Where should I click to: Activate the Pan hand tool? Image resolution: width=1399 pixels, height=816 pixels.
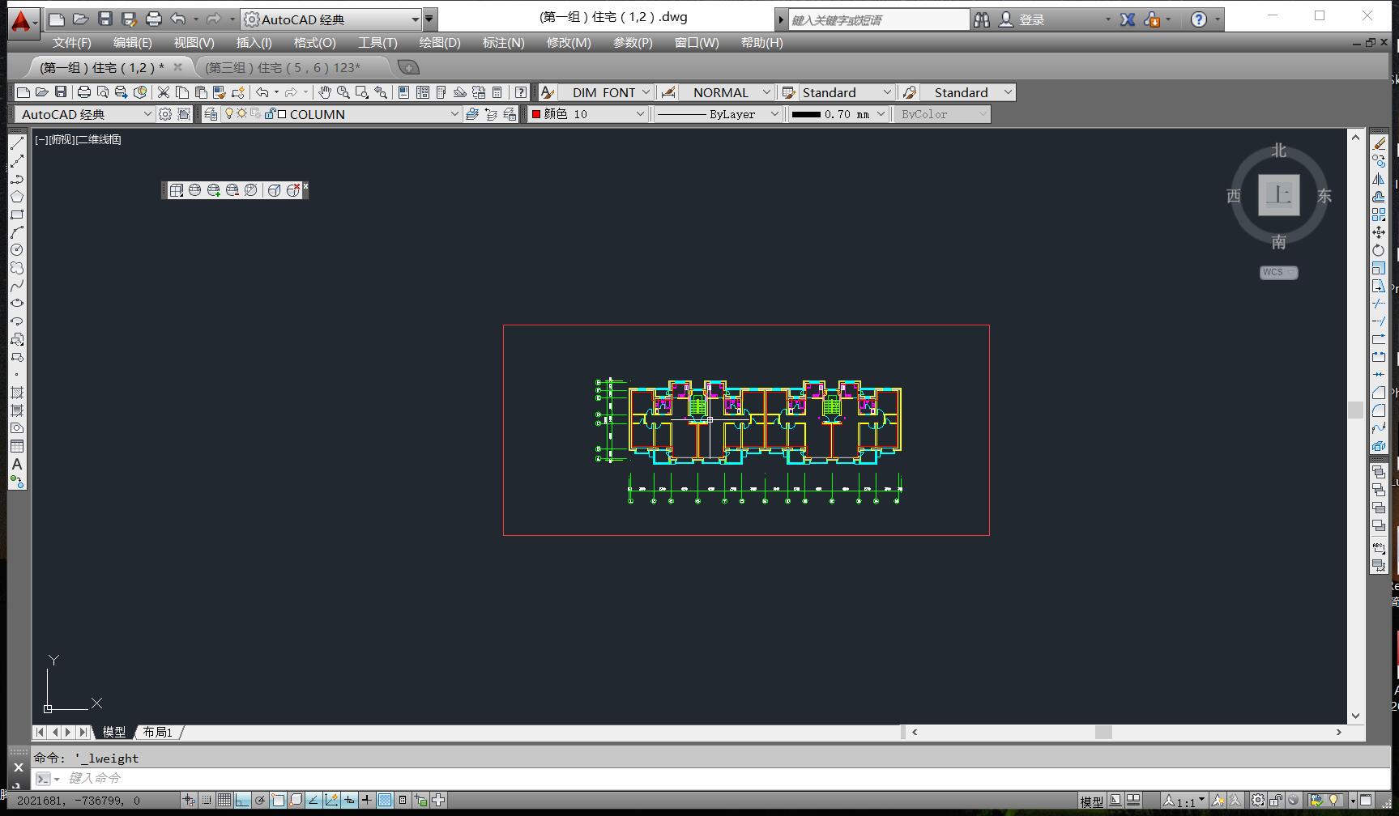[x=324, y=92]
